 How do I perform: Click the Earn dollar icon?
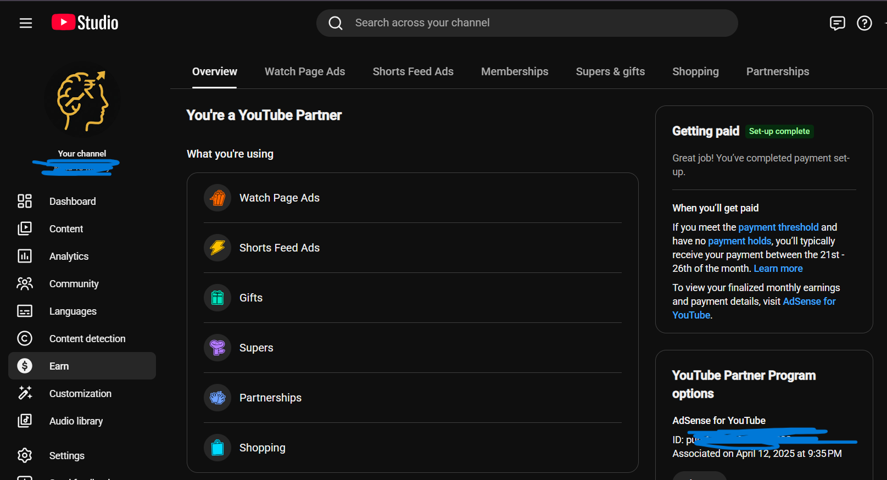(25, 366)
